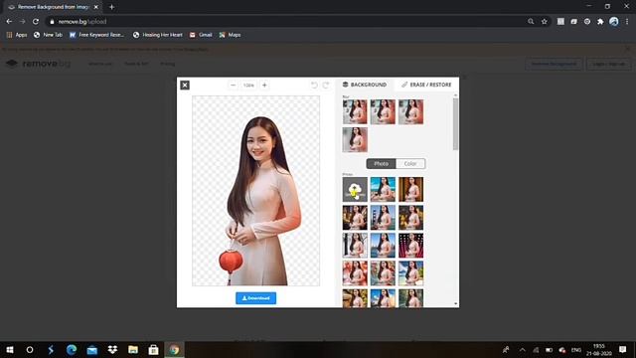Select the Photo background option
The image size is (636, 358).
pos(381,163)
